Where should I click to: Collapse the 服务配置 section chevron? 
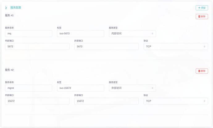(6, 8)
